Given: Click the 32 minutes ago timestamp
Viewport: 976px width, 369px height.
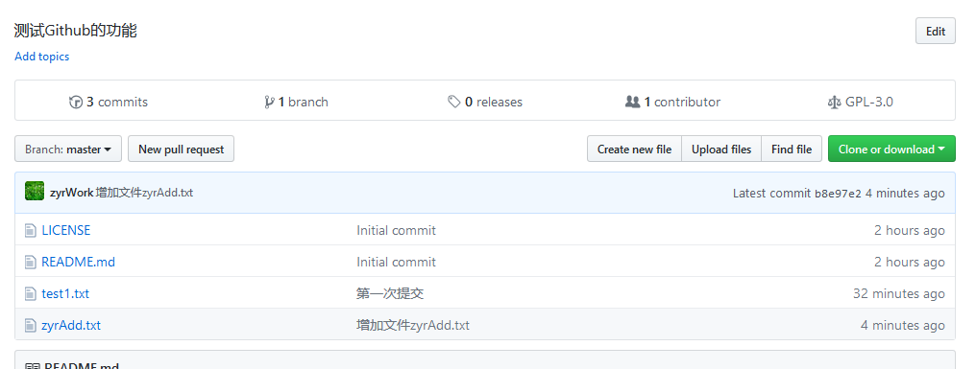Looking at the screenshot, I should tap(899, 294).
